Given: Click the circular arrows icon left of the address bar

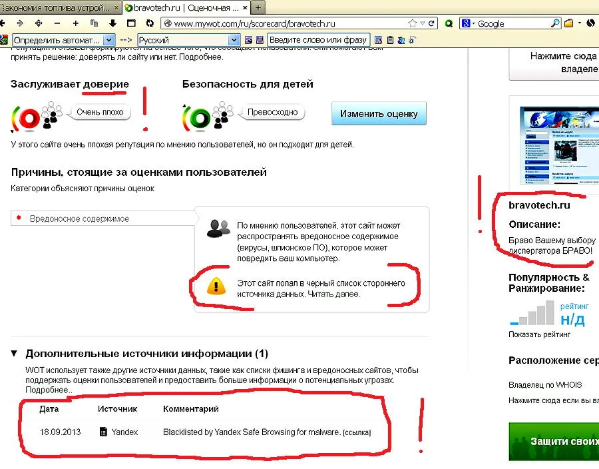Looking at the screenshot, I should pyautogui.click(x=150, y=23).
